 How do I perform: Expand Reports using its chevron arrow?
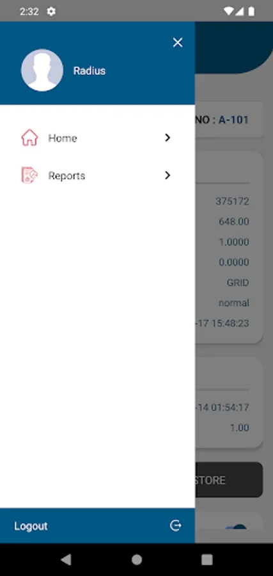click(x=168, y=175)
